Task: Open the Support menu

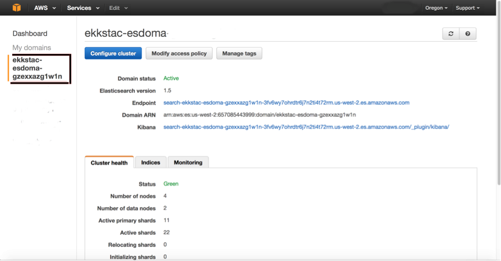Action: [467, 8]
